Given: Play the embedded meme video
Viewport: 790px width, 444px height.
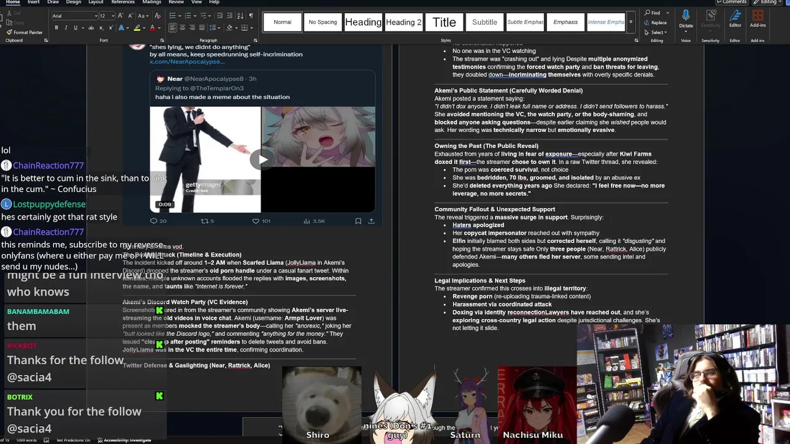Looking at the screenshot, I should click(262, 160).
